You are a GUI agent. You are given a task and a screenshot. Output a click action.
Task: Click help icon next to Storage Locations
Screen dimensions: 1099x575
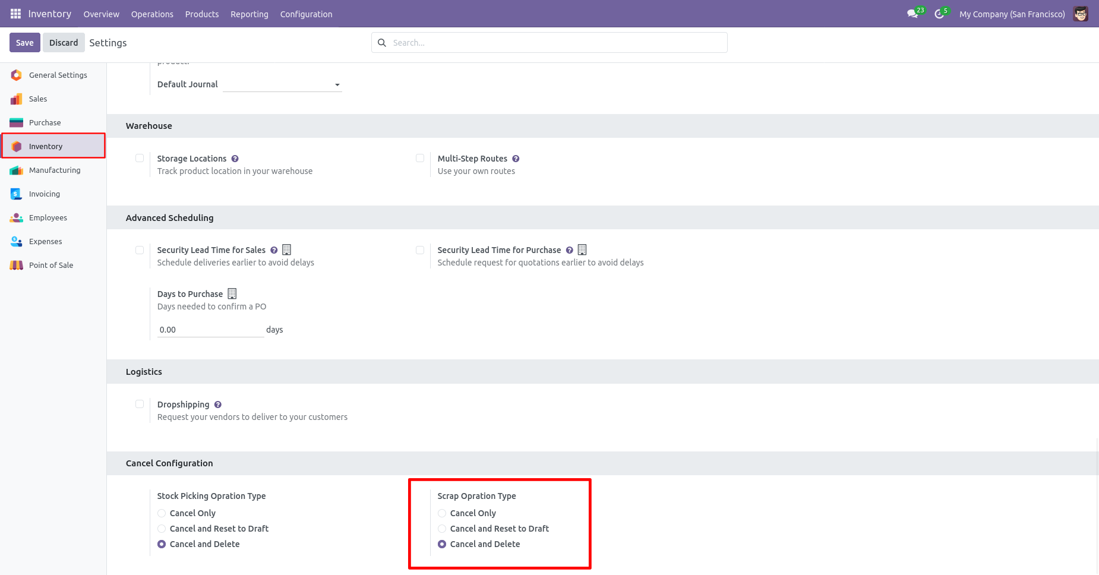235,159
